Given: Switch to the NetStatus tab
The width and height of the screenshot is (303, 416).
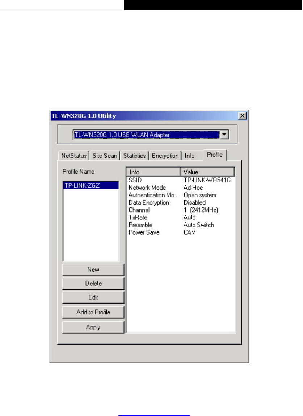Looking at the screenshot, I should pos(74,156).
